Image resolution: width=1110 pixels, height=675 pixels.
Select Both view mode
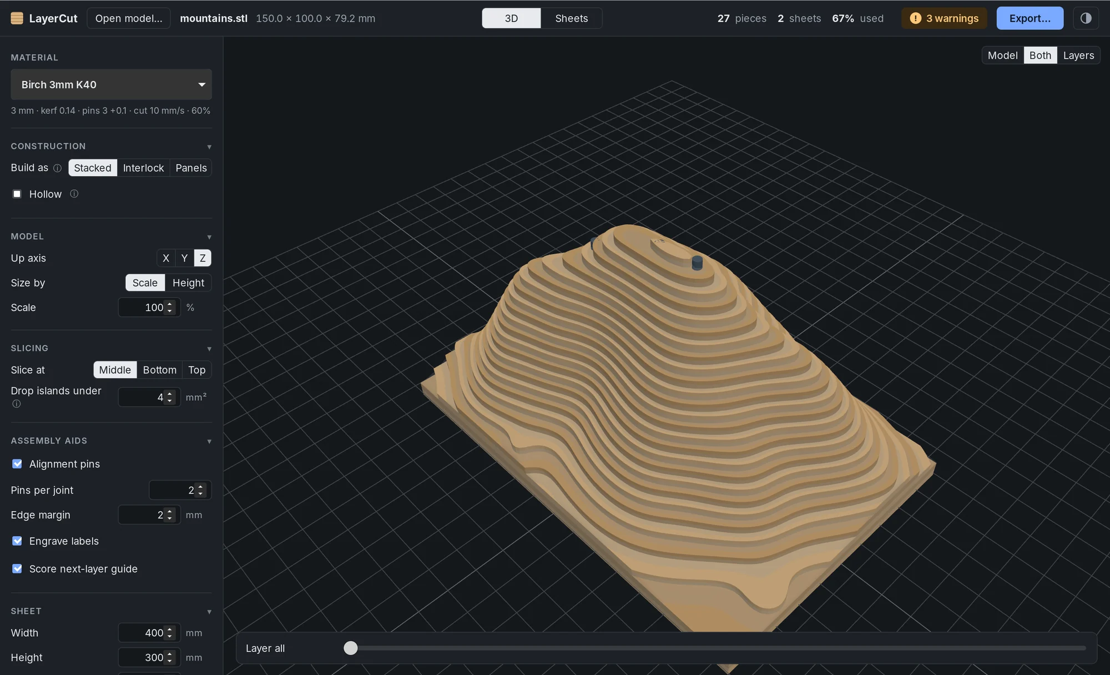[x=1040, y=56]
